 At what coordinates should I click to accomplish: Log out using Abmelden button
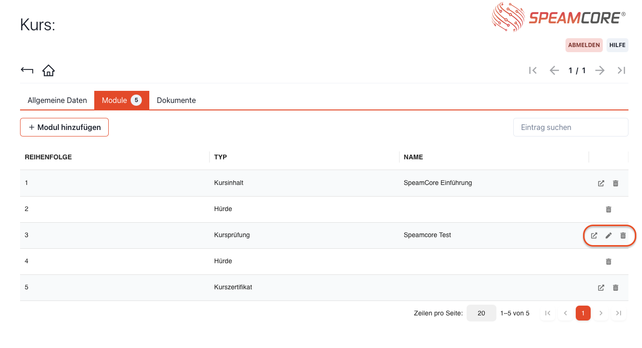tap(584, 45)
